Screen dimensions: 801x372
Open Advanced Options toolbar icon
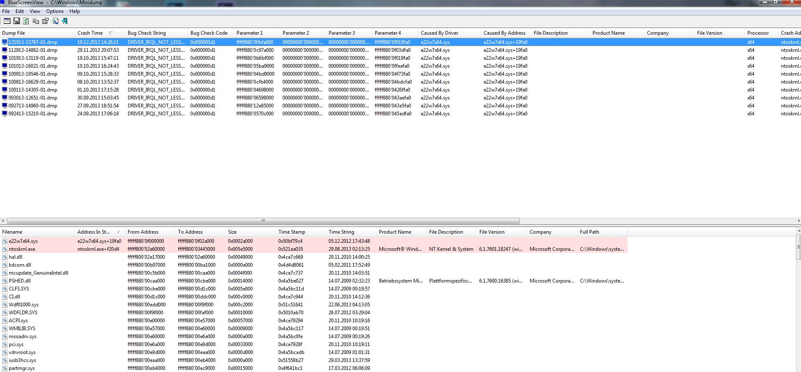(x=7, y=21)
